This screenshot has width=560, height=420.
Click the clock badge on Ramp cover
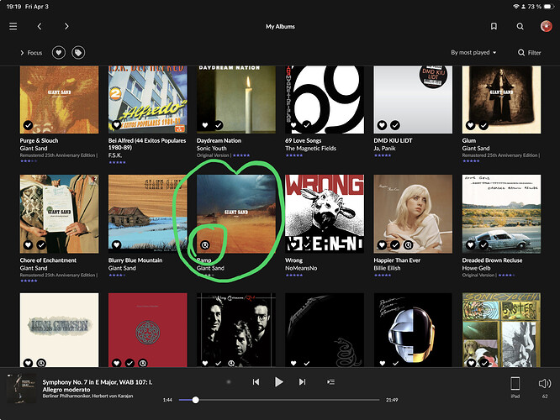click(205, 245)
